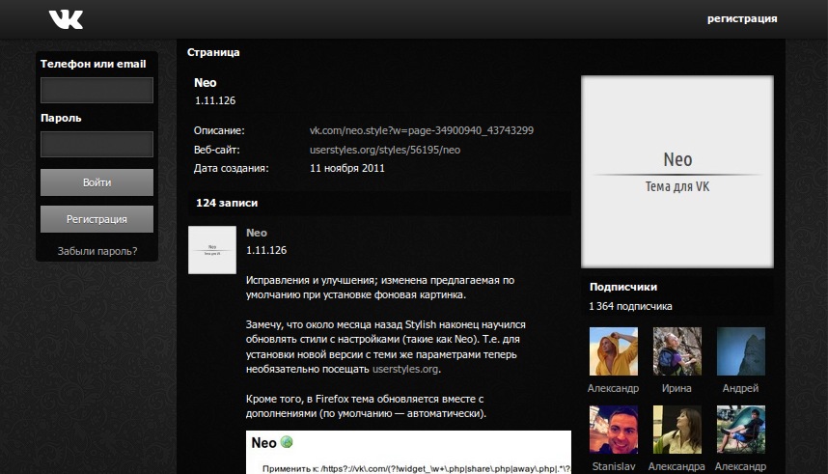This screenshot has width=828, height=474.
Task: Focus the Пароль input field
Action: point(97,144)
